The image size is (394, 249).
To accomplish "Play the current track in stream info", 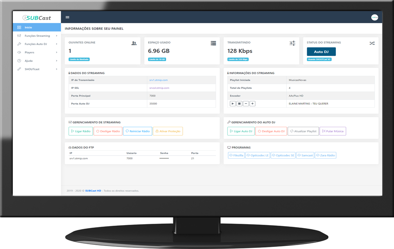I will pyautogui.click(x=233, y=104).
